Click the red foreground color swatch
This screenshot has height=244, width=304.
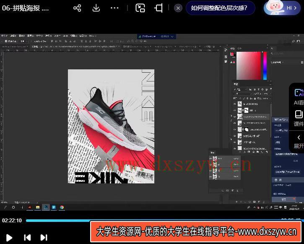point(232,54)
